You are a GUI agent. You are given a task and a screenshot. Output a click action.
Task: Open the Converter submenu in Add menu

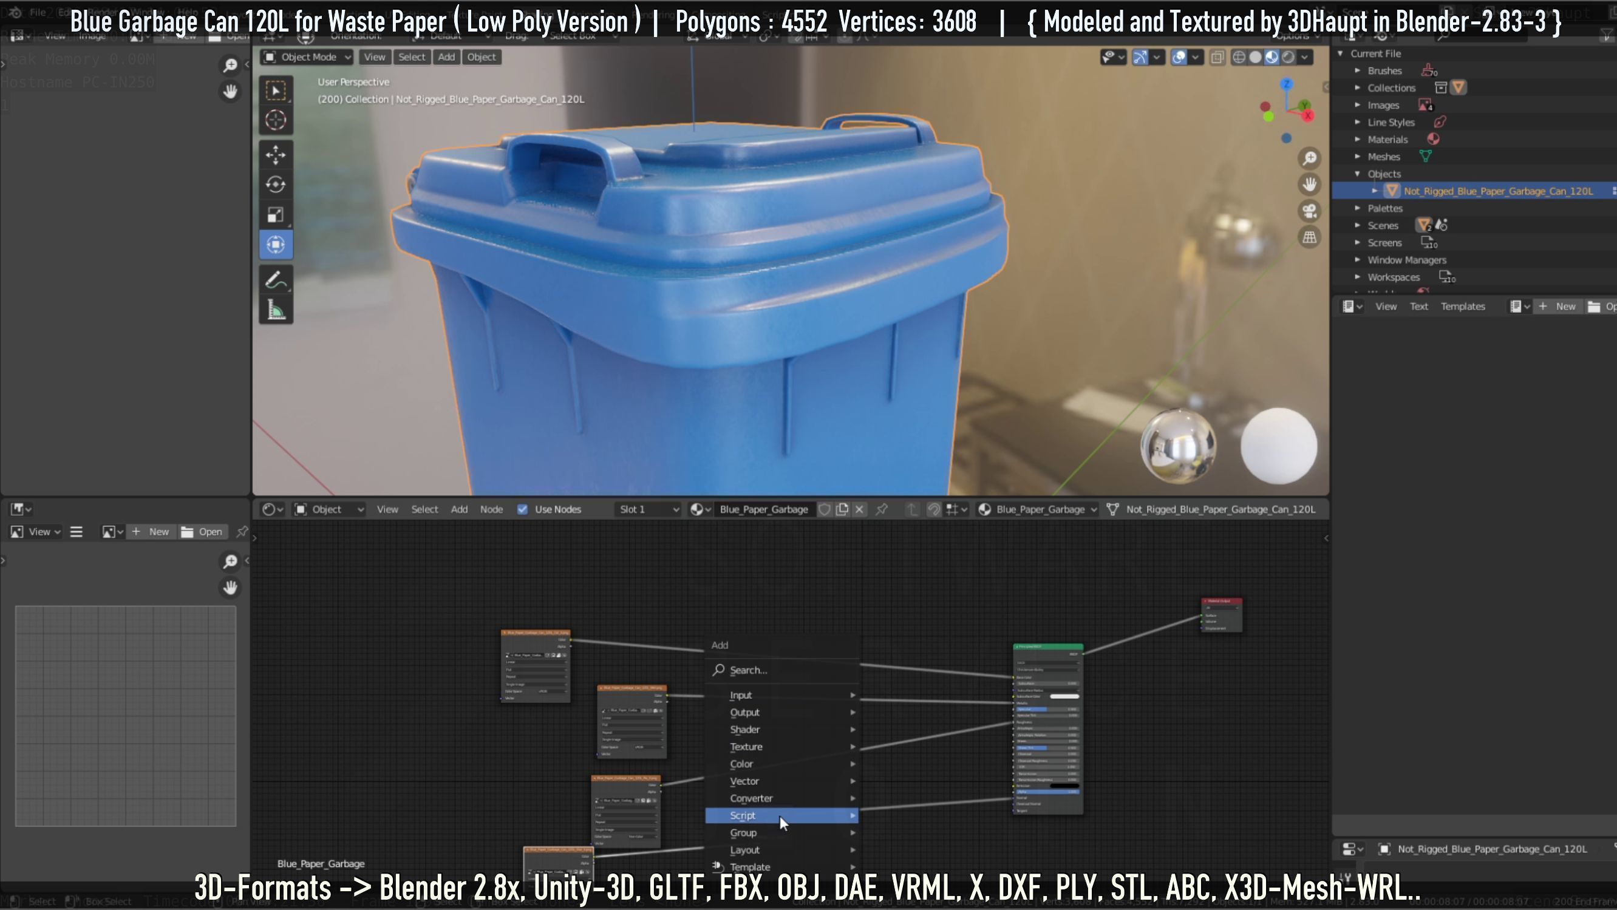[781, 798]
